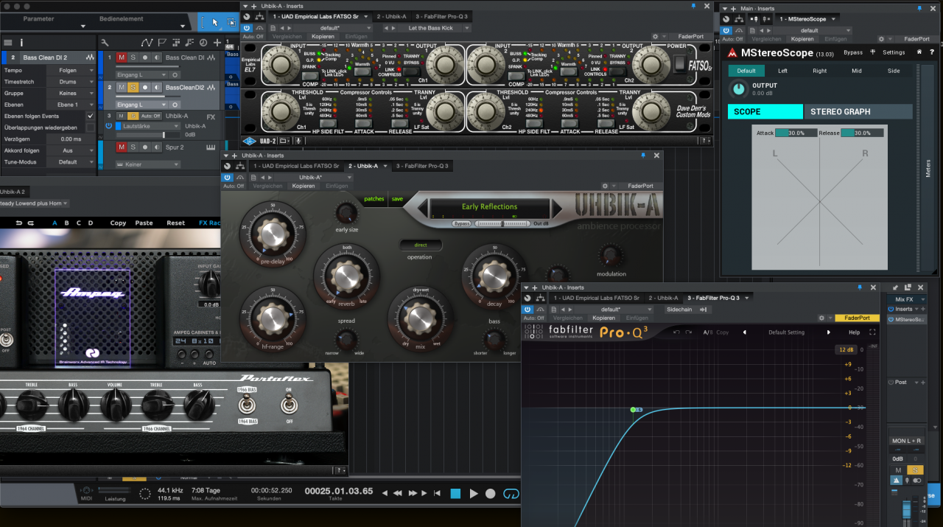Click the Verzögern 0.00 ms field
Screen dimensions: 943x527
click(72, 139)
